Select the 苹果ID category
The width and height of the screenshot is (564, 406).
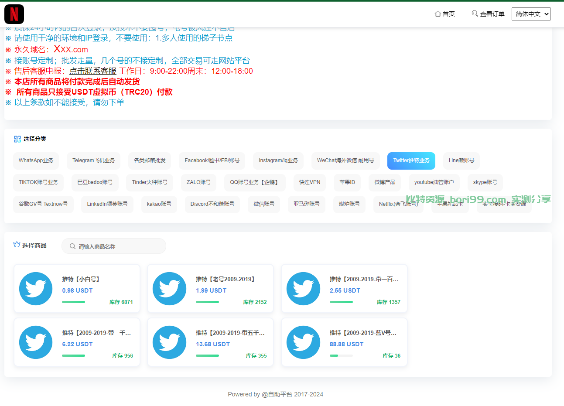pyautogui.click(x=347, y=182)
